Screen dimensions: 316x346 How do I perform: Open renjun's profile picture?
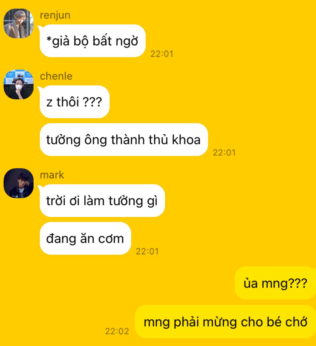click(19, 23)
